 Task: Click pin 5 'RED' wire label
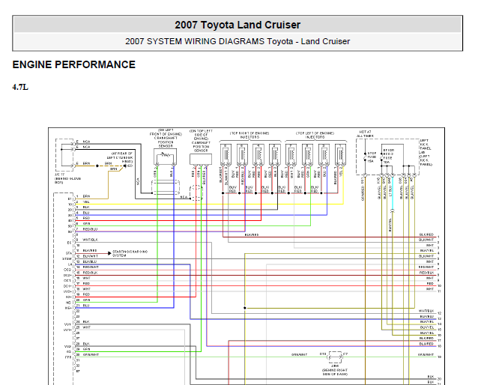click(86, 218)
